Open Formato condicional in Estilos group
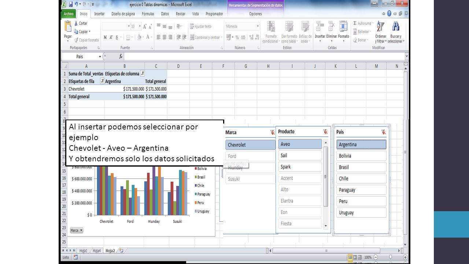 point(271,32)
